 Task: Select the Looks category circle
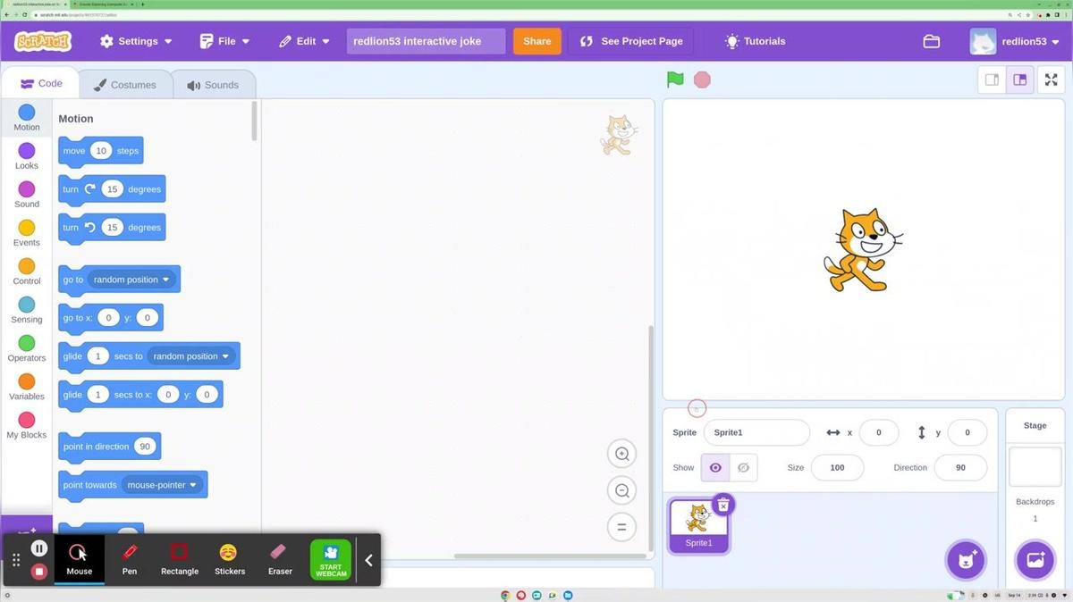(x=27, y=150)
